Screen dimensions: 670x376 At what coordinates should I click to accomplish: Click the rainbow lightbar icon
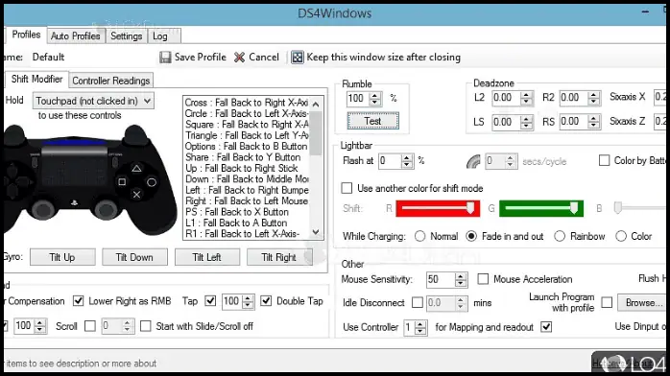pos(473,161)
